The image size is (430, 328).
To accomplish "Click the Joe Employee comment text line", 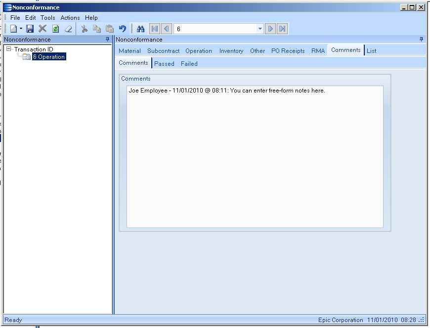I will [227, 91].
